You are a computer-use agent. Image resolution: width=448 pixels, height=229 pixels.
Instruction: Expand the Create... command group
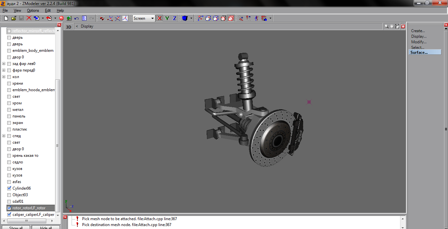418,31
